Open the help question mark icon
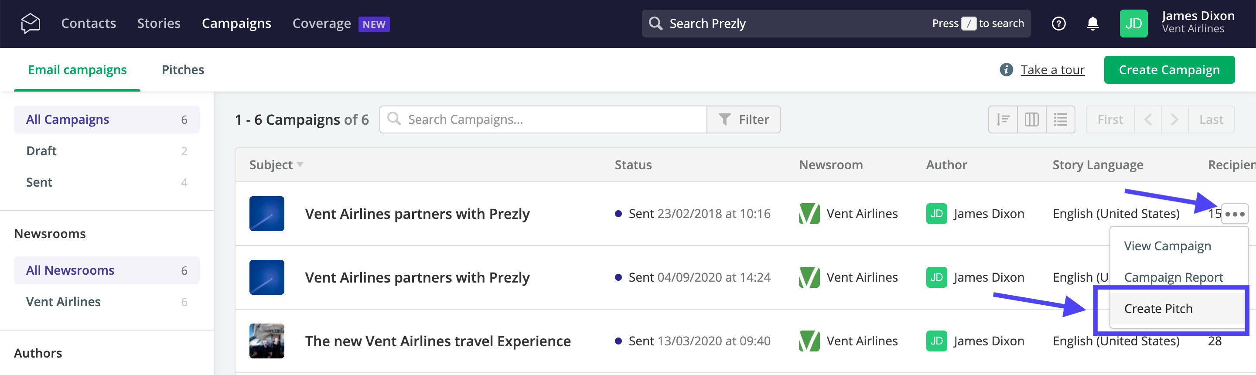Viewport: 1256px width, 375px height. pos(1058,24)
